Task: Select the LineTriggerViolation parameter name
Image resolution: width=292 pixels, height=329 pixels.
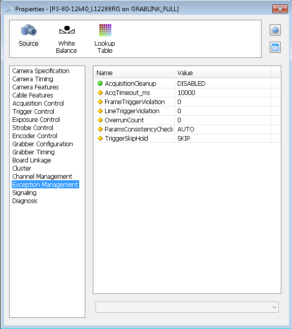Action: point(132,111)
